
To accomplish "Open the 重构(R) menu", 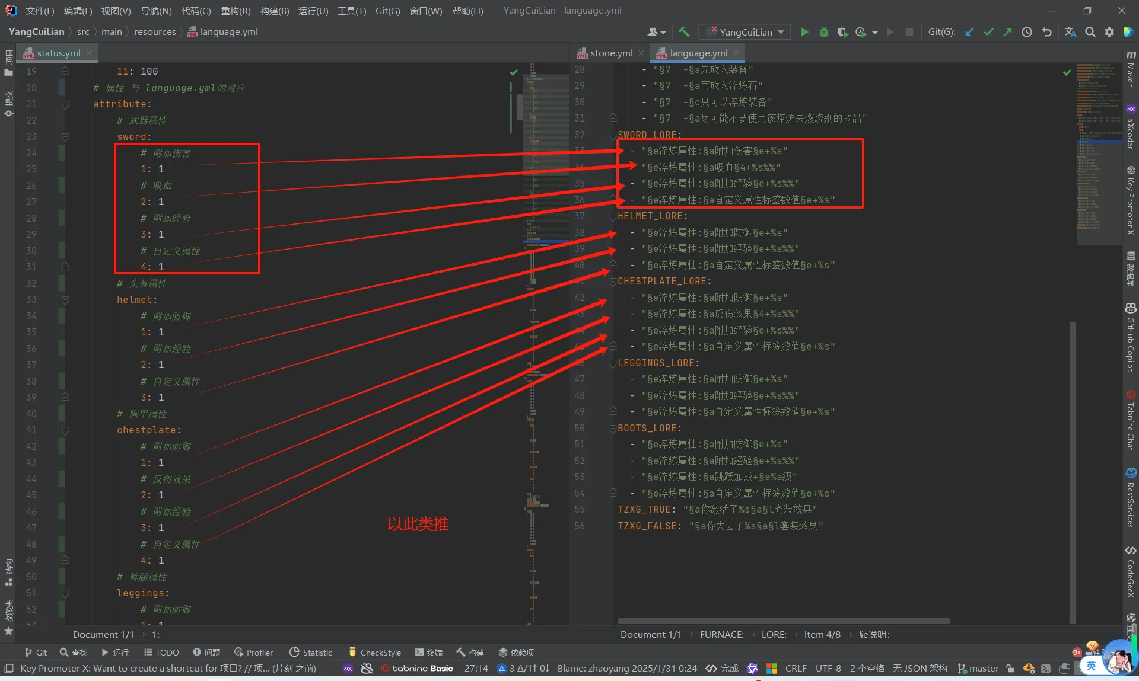I will [x=236, y=11].
